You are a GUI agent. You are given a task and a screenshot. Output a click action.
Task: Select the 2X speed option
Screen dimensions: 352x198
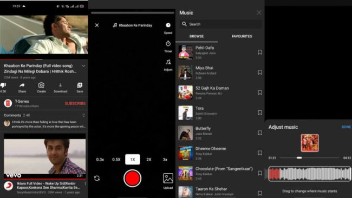[x=148, y=160]
